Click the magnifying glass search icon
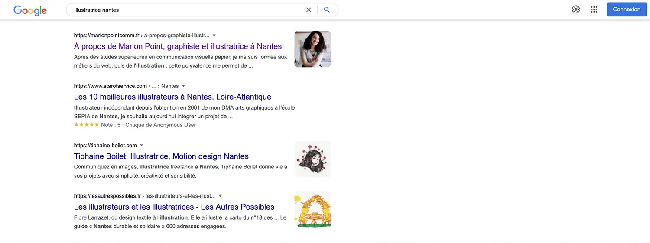650x243 pixels. (x=327, y=10)
